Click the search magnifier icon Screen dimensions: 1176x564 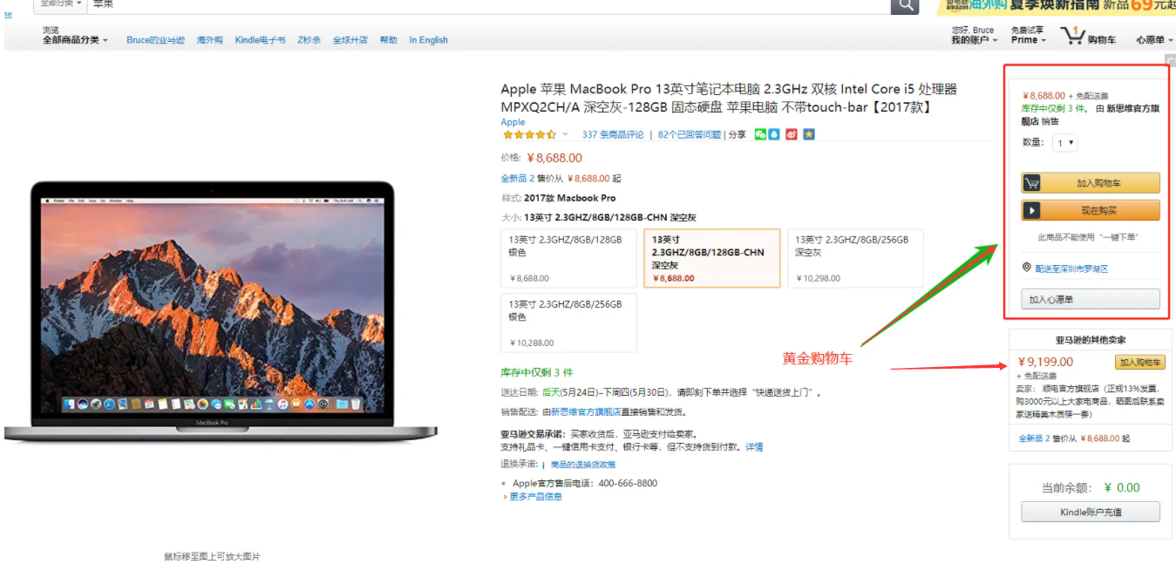click(905, 5)
